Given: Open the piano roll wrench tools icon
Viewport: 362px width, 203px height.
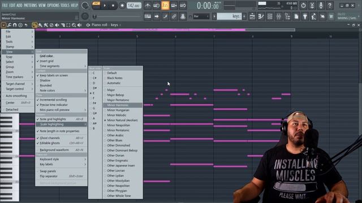Looking at the screenshot, I should [9, 25].
